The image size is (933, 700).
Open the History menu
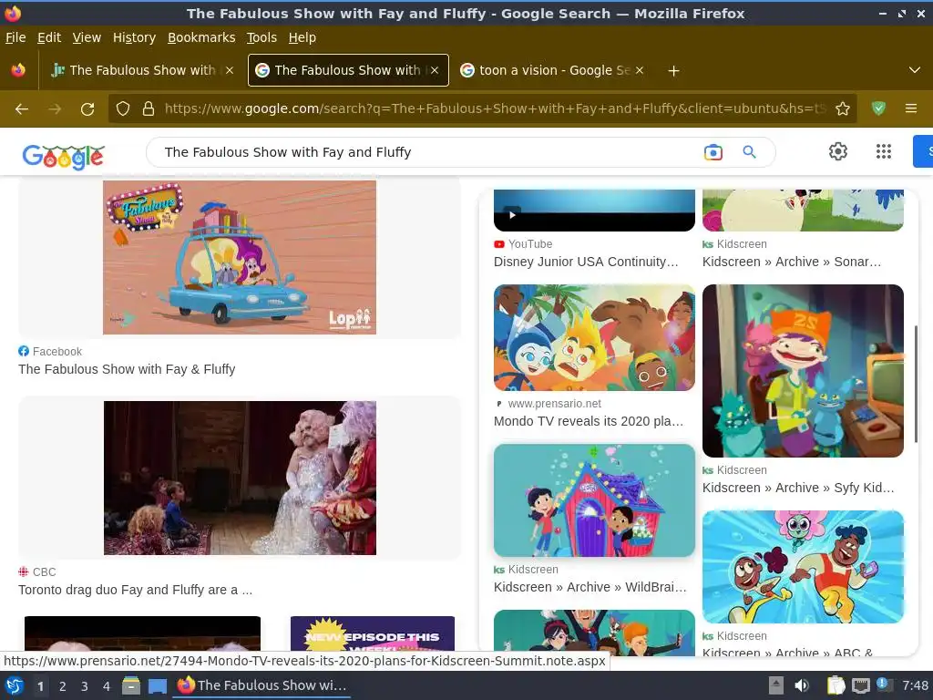[x=134, y=37]
